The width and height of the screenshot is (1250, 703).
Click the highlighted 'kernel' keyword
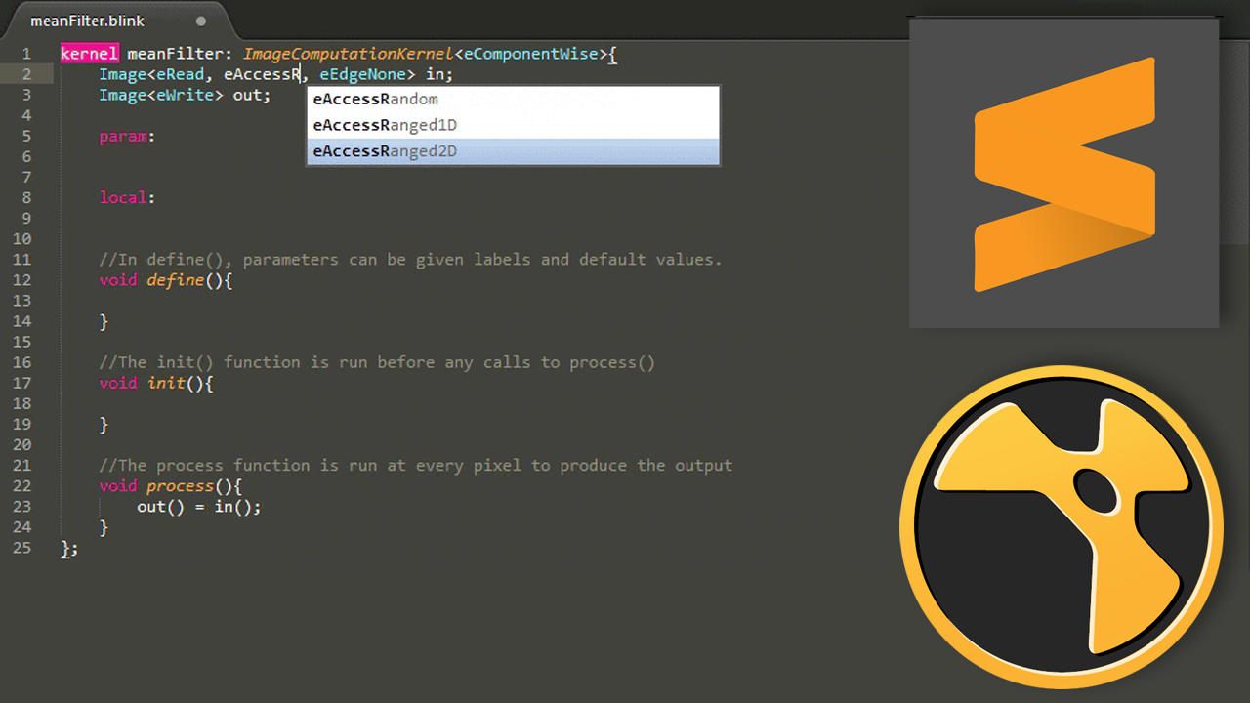pyautogui.click(x=89, y=54)
